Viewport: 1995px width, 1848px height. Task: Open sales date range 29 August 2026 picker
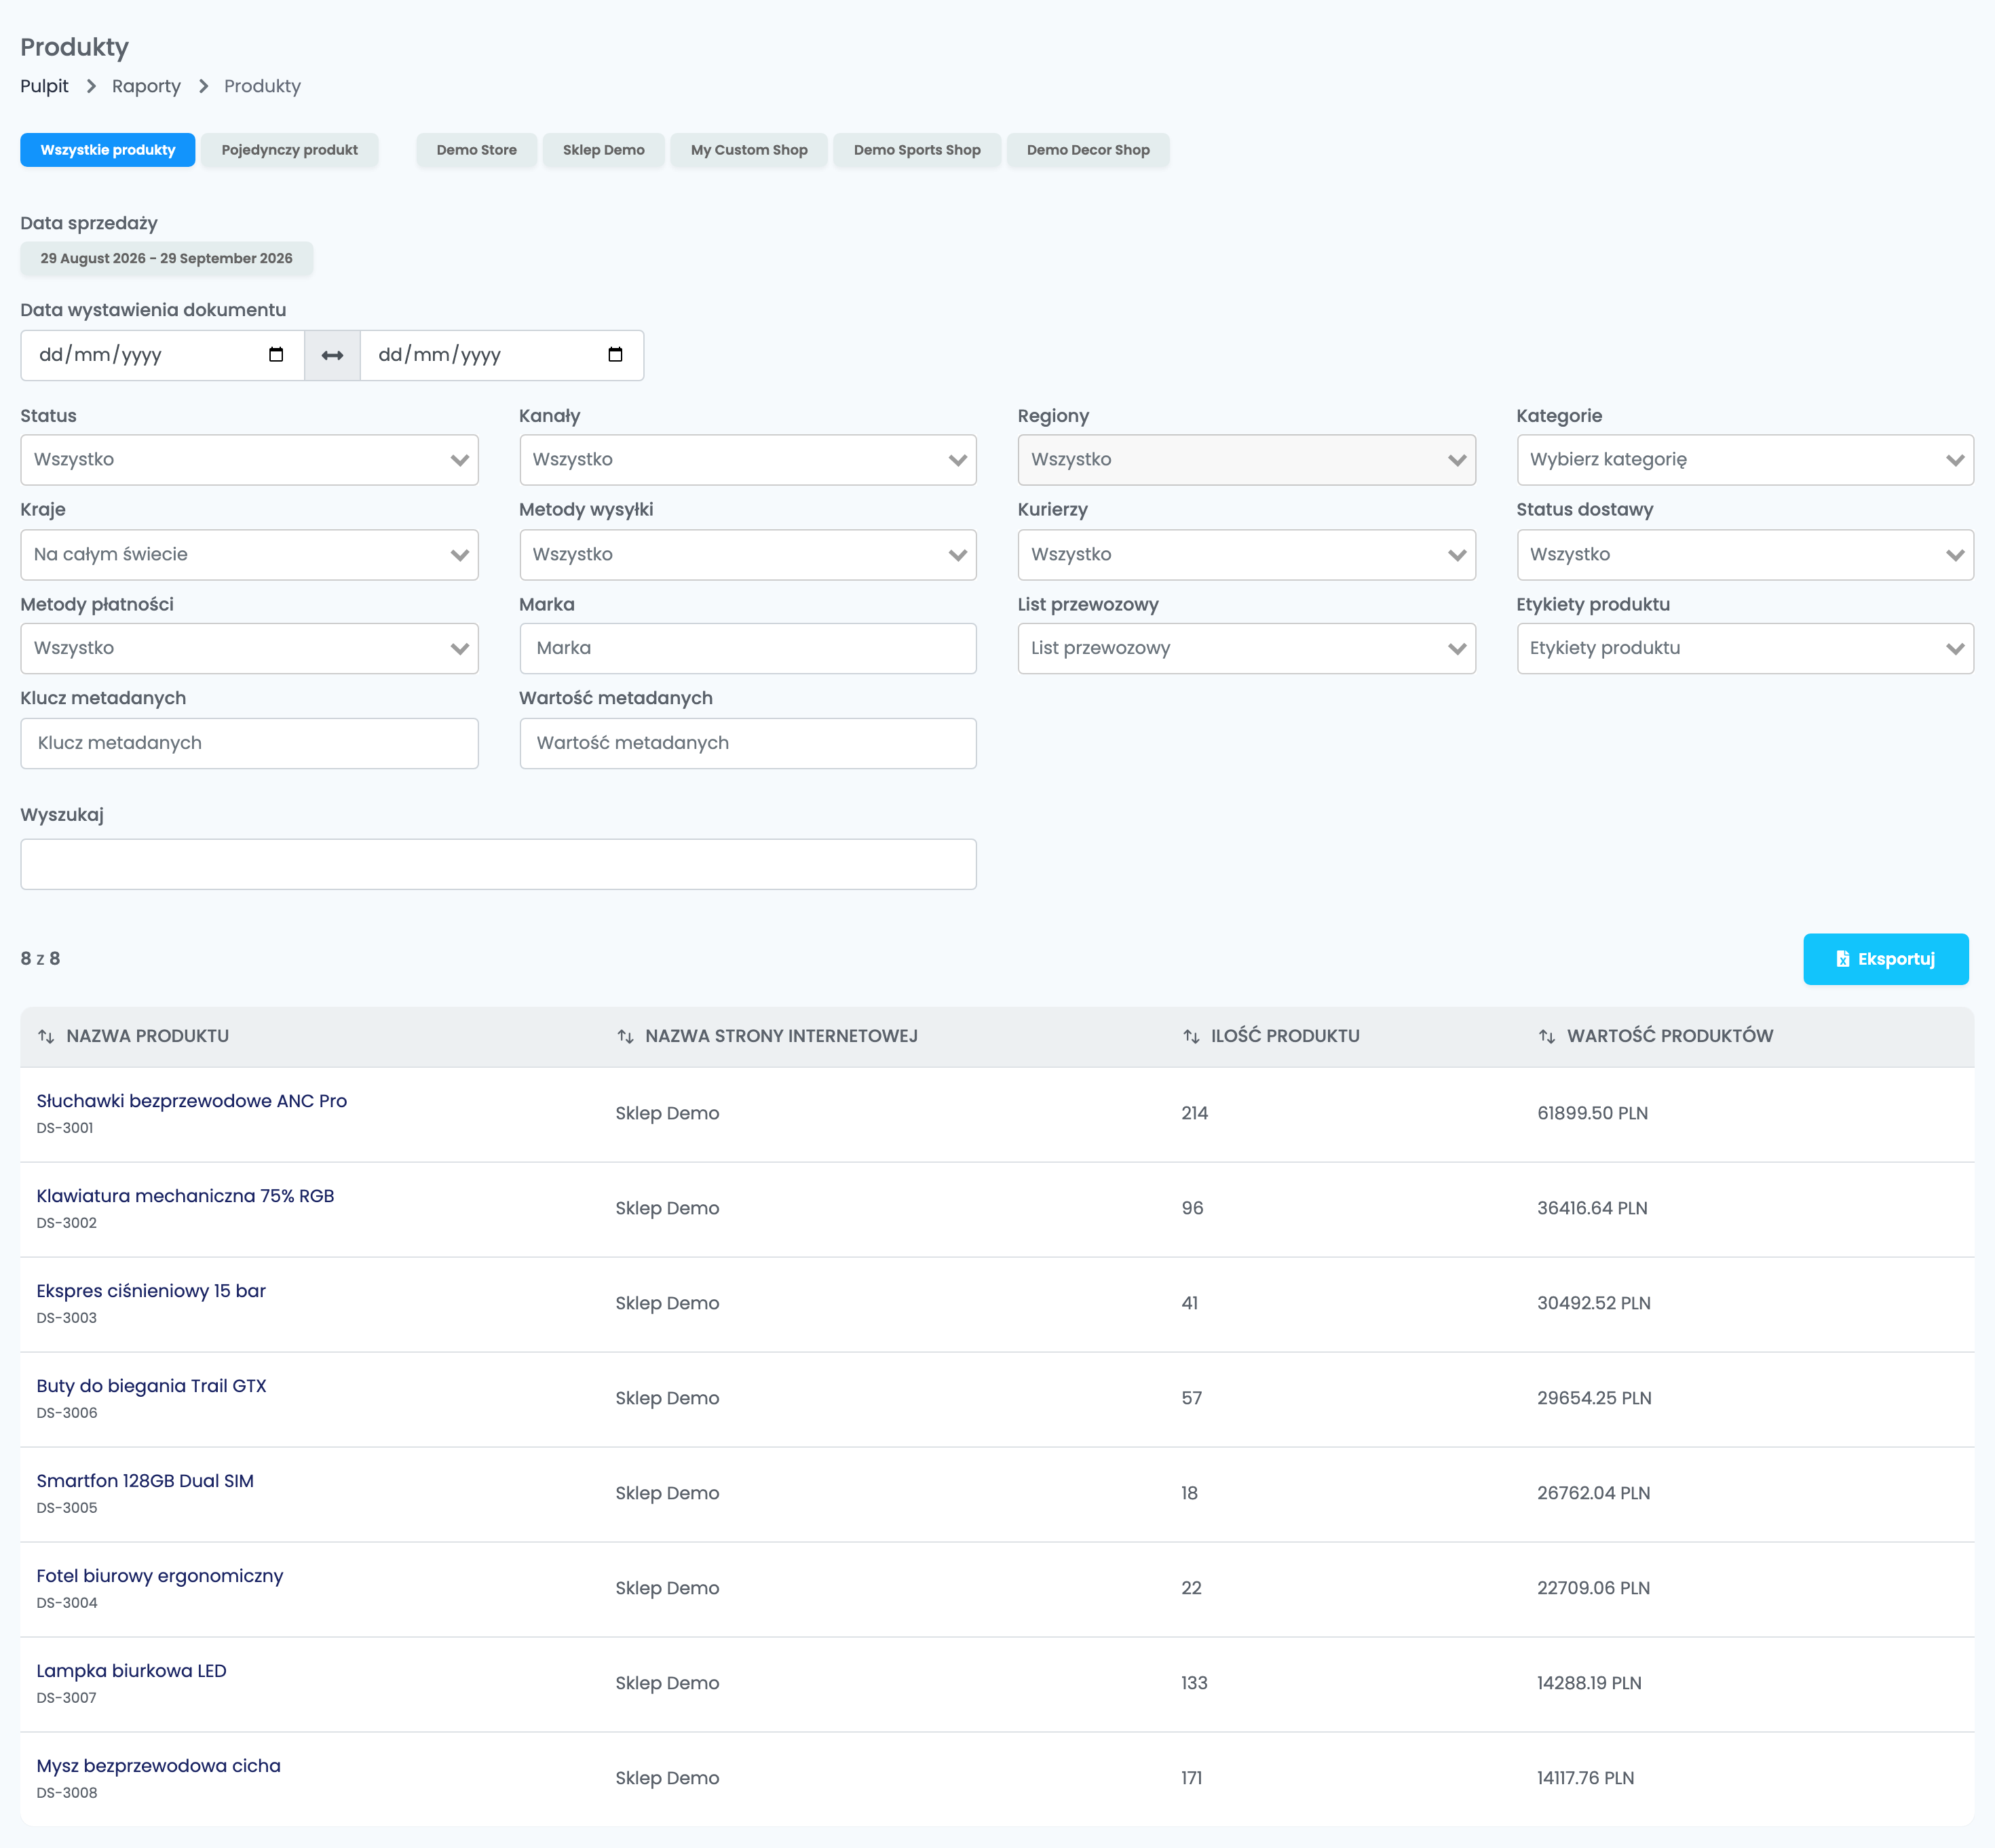point(166,258)
